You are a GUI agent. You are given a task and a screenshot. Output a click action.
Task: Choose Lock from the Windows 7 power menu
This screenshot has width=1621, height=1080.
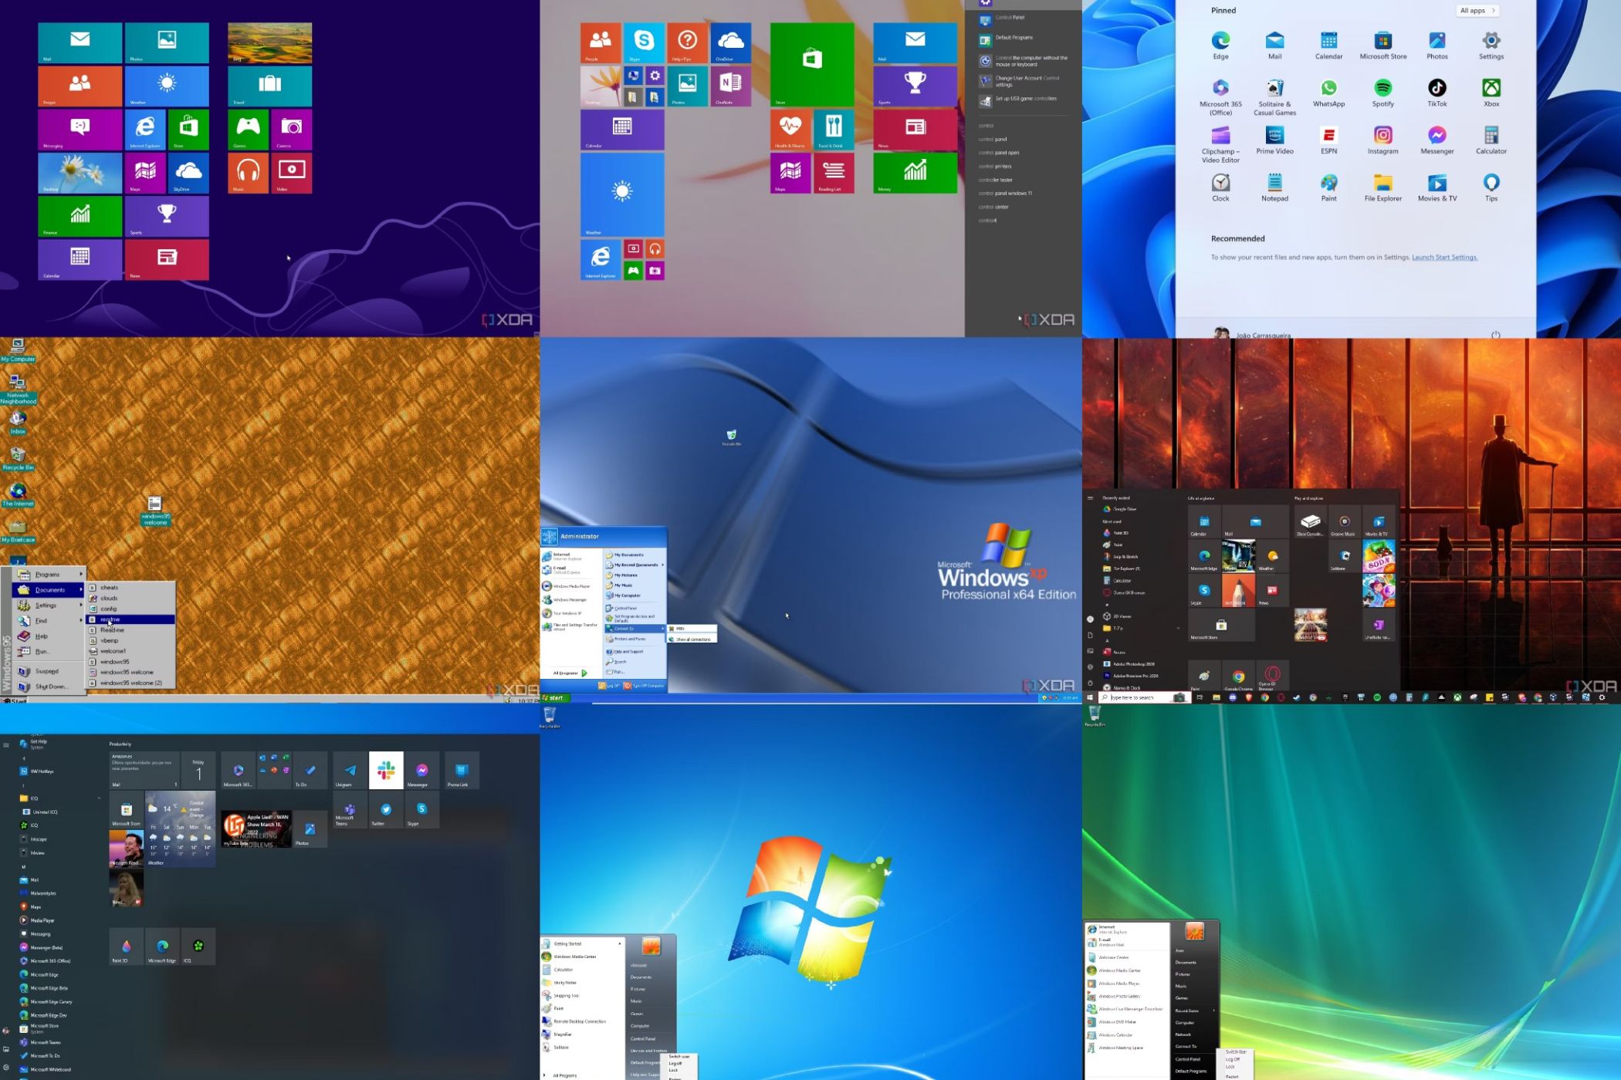[673, 1070]
